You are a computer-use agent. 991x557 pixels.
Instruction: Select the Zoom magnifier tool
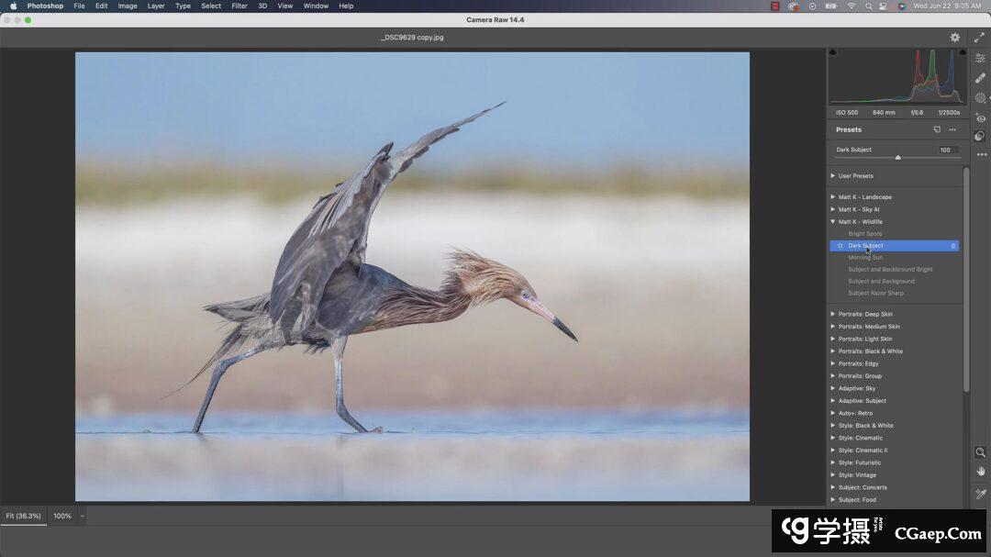pos(980,452)
